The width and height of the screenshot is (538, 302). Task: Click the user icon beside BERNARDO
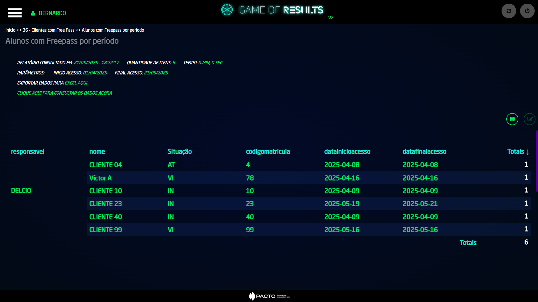pos(33,13)
